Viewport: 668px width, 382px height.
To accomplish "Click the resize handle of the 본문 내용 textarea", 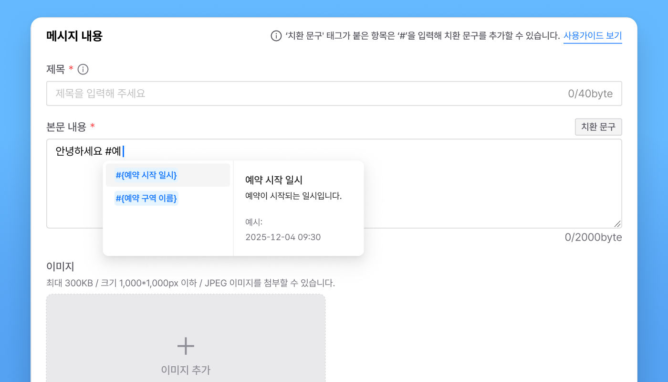I will point(617,223).
